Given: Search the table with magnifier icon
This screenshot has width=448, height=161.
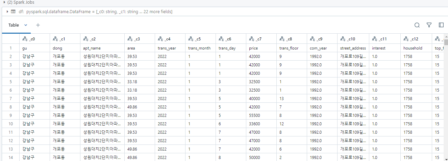Looking at the screenshot, I should (x=417, y=25).
